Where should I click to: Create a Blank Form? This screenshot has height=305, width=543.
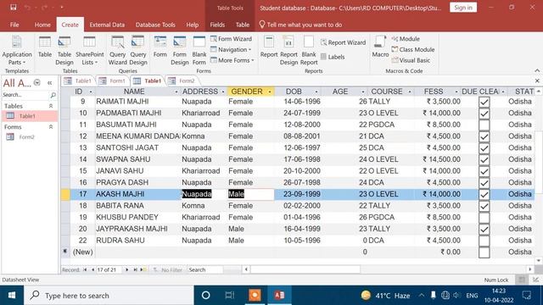click(x=199, y=51)
